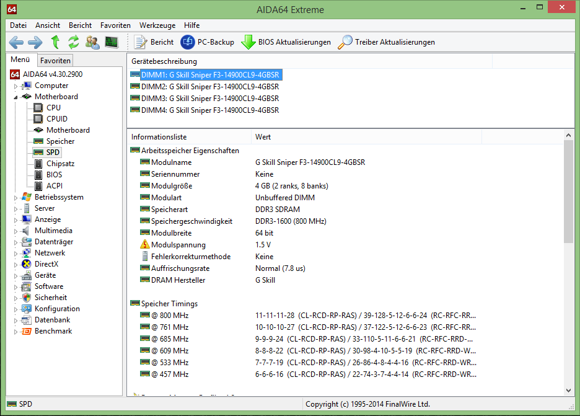Expand the Anzeige tree node
This screenshot has height=416, width=580.
15,220
